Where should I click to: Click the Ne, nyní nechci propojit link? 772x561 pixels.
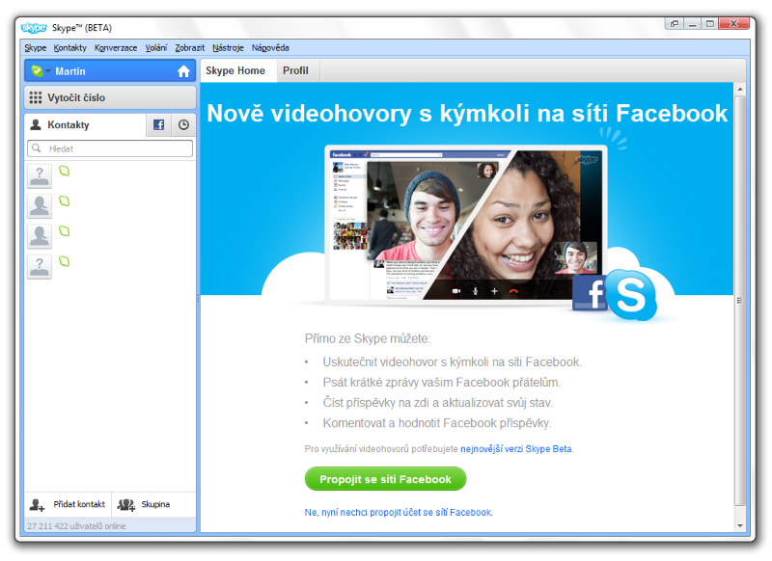399,513
